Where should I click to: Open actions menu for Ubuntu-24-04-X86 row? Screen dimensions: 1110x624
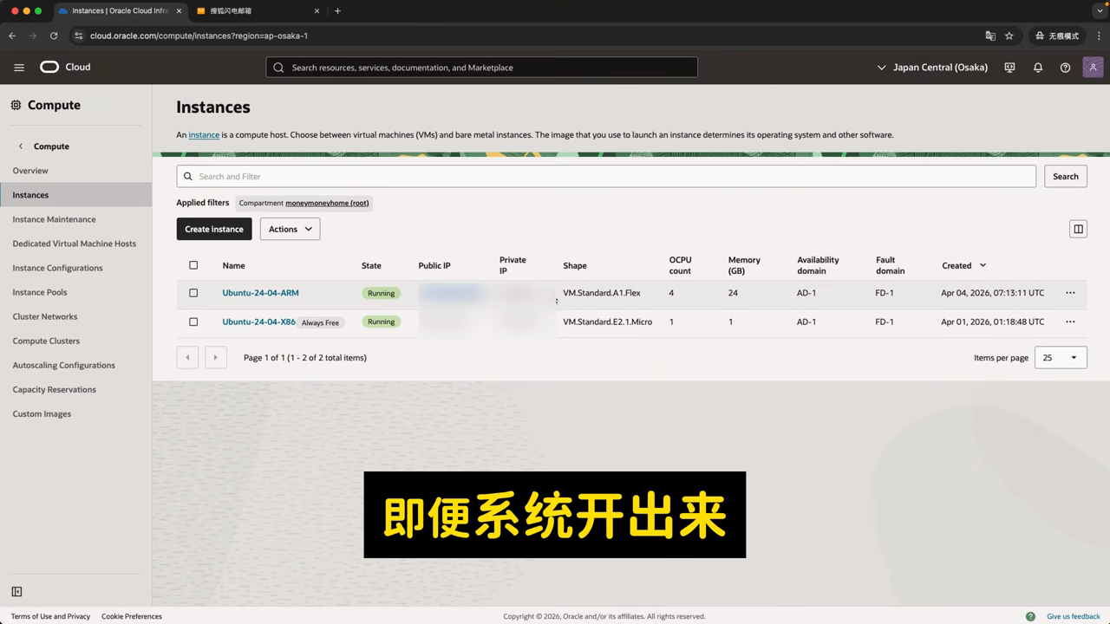click(x=1070, y=322)
